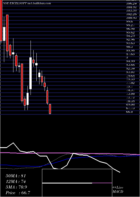Viewport: 140px width, 197px height.
Task: Click the 12MA : 74 value
Action: pos(16,182)
